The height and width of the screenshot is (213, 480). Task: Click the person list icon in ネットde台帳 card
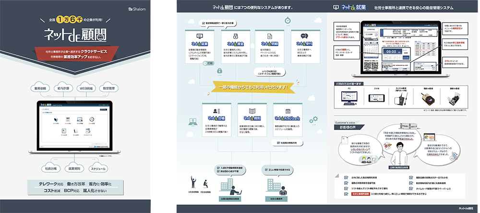tap(216, 111)
